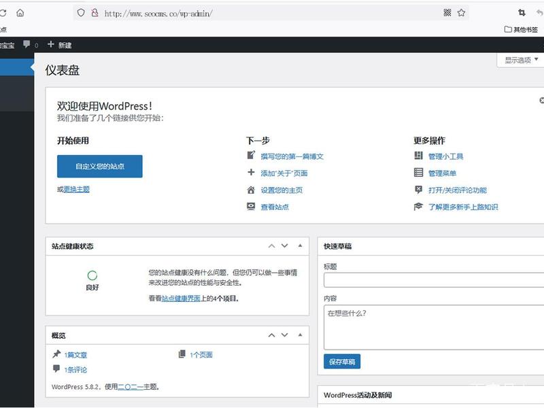Move 概览 panel up with the arrow
The height and width of the screenshot is (408, 544).
pyautogui.click(x=271, y=335)
